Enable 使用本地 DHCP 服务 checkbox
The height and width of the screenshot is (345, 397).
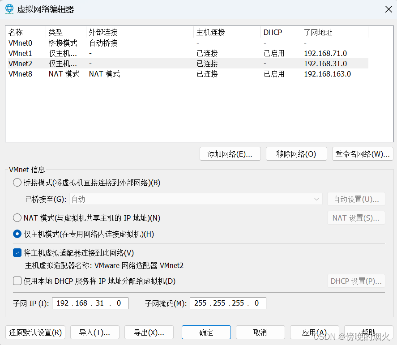pos(17,281)
